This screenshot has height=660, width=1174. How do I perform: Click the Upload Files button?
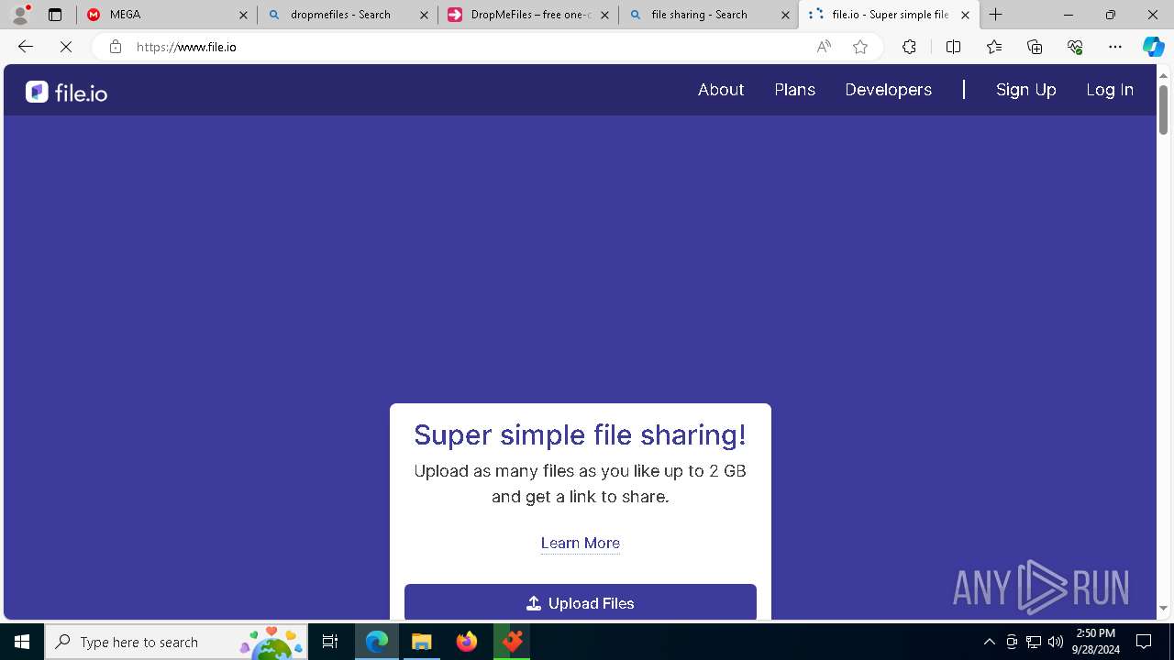[x=581, y=602]
